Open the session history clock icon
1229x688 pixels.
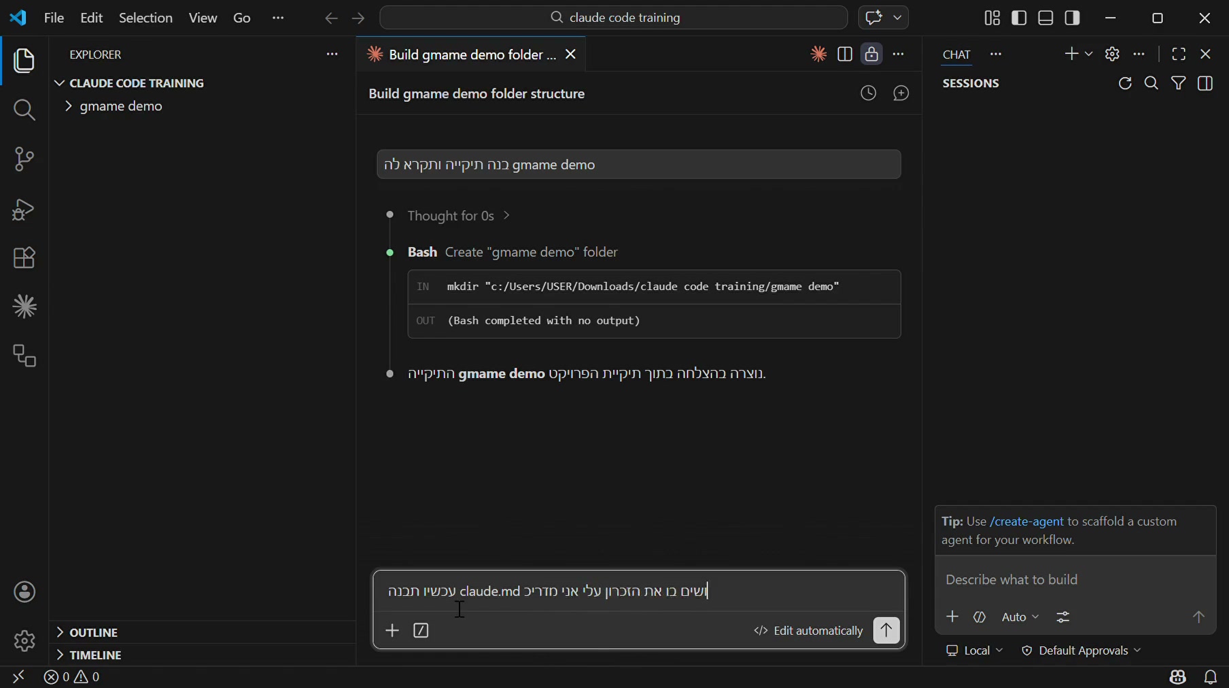point(868,94)
